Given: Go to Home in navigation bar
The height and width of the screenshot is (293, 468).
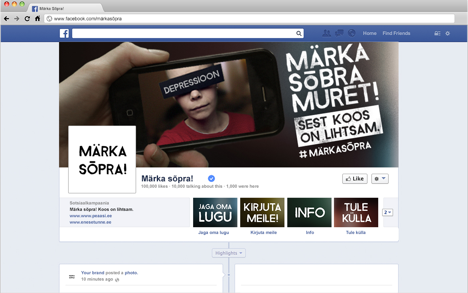Looking at the screenshot, I should click(369, 33).
